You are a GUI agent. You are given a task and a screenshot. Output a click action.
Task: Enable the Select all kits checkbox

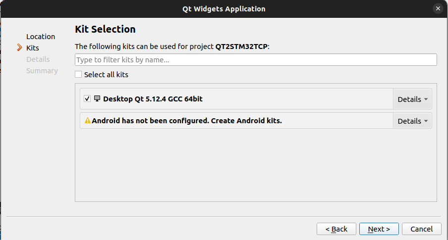click(x=78, y=75)
